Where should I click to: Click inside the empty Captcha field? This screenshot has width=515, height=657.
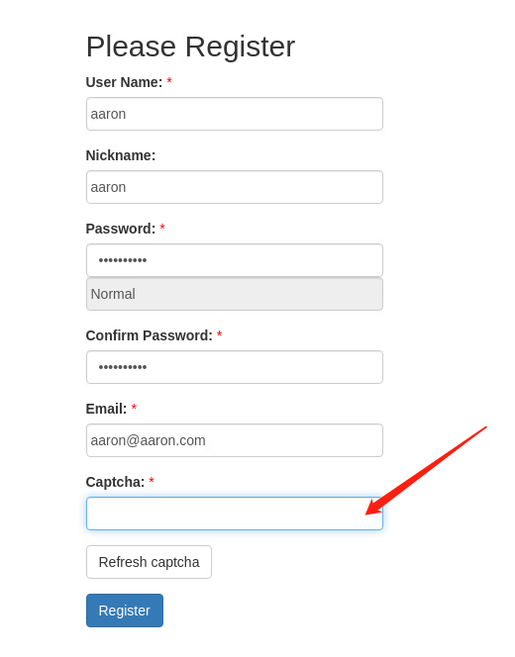235,514
